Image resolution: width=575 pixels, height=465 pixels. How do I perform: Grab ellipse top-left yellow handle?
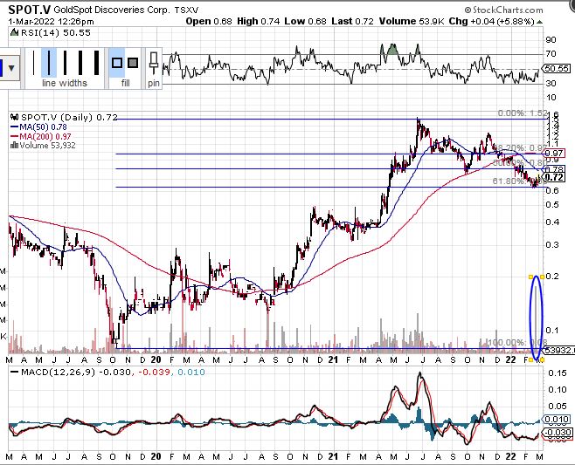(530, 277)
